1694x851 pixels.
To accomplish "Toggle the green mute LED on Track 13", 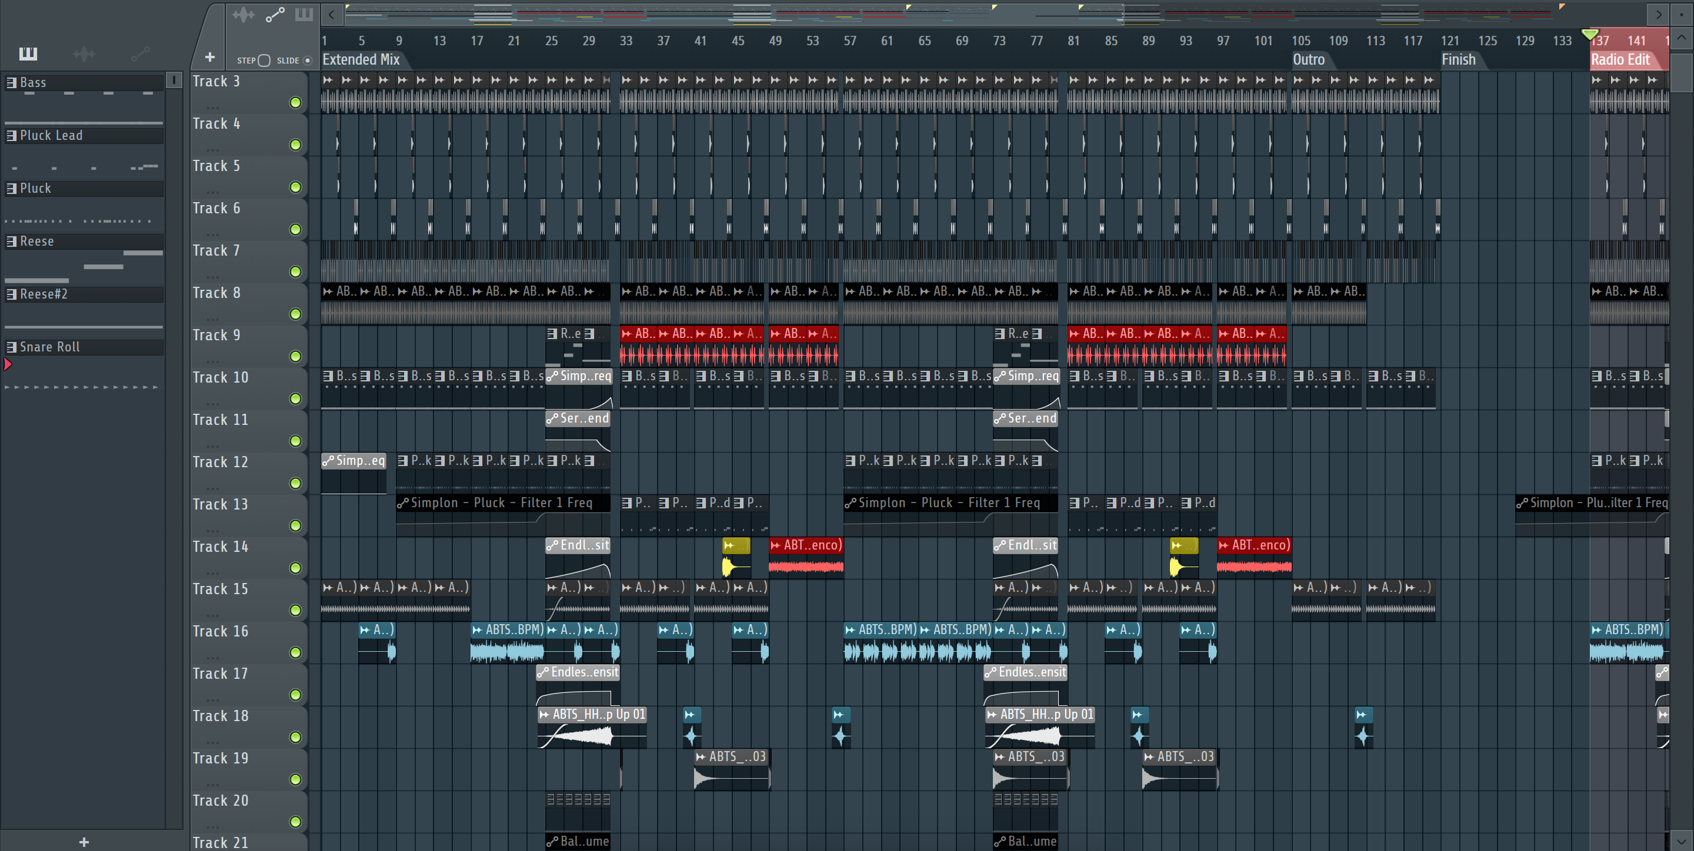I will click(x=295, y=526).
